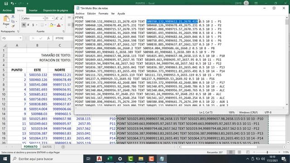Customize the Quick Access Toolbar dropdown

click(x=27, y=4)
